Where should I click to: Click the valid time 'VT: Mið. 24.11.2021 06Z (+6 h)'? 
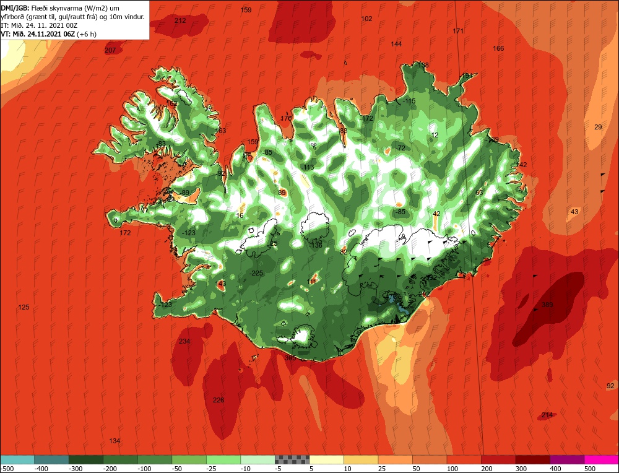click(x=48, y=34)
